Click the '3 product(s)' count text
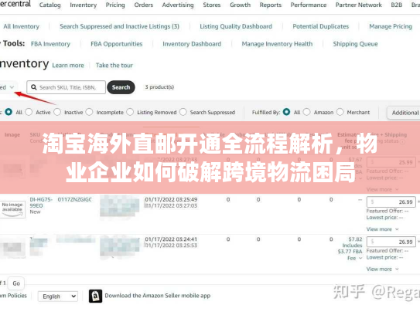The height and width of the screenshot is (315, 420). (x=159, y=87)
